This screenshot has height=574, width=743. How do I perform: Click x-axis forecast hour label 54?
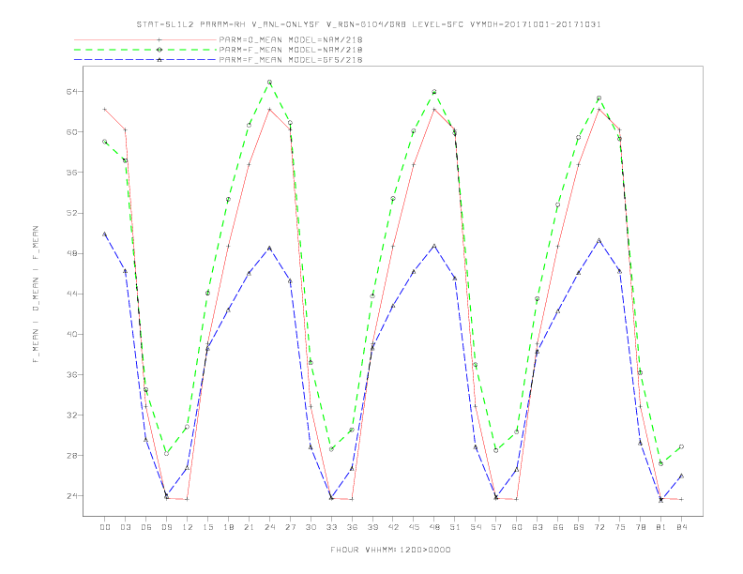(476, 527)
